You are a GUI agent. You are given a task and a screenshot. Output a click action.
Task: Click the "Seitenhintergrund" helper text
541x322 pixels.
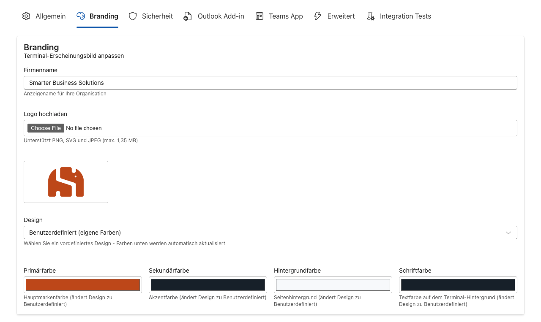coord(317,300)
